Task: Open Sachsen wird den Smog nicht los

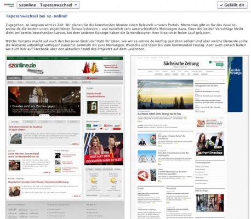Action: coord(159,114)
